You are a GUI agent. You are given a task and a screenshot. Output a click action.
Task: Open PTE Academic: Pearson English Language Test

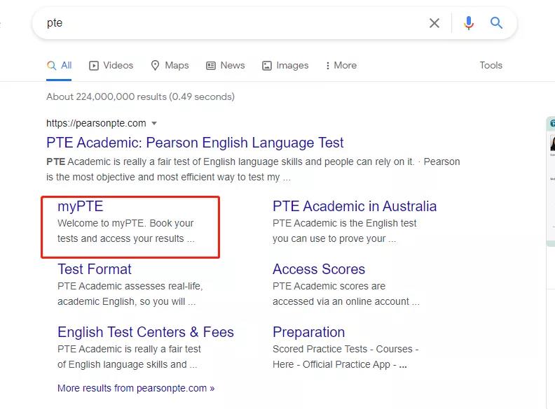click(x=195, y=143)
